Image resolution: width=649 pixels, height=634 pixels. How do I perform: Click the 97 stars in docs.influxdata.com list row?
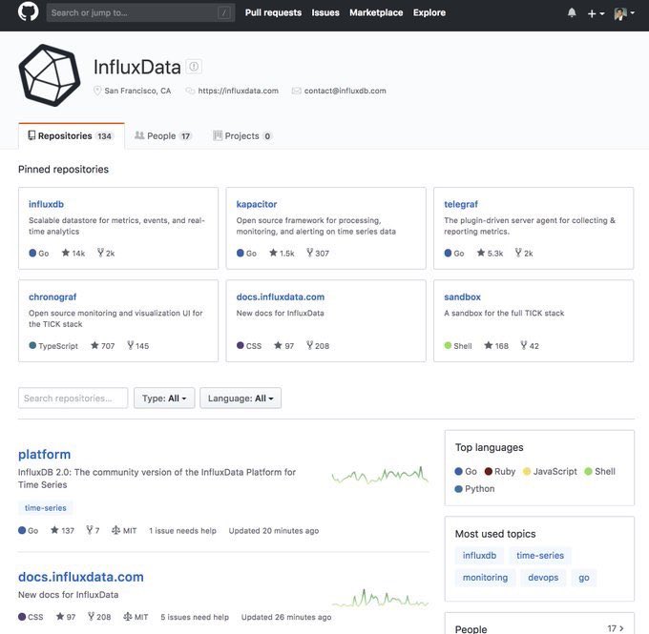click(66, 617)
